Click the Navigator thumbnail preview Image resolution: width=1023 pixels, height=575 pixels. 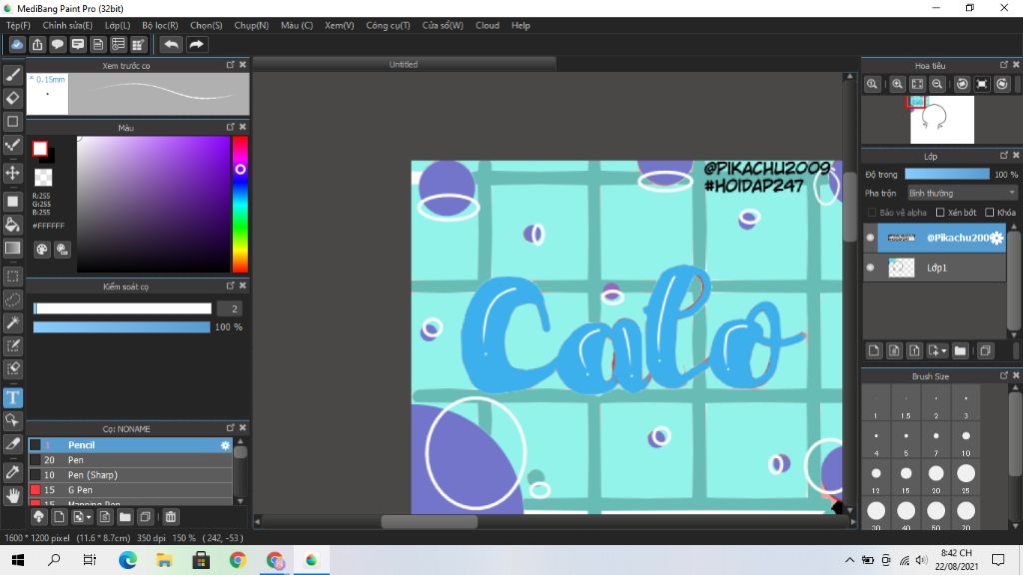942,120
